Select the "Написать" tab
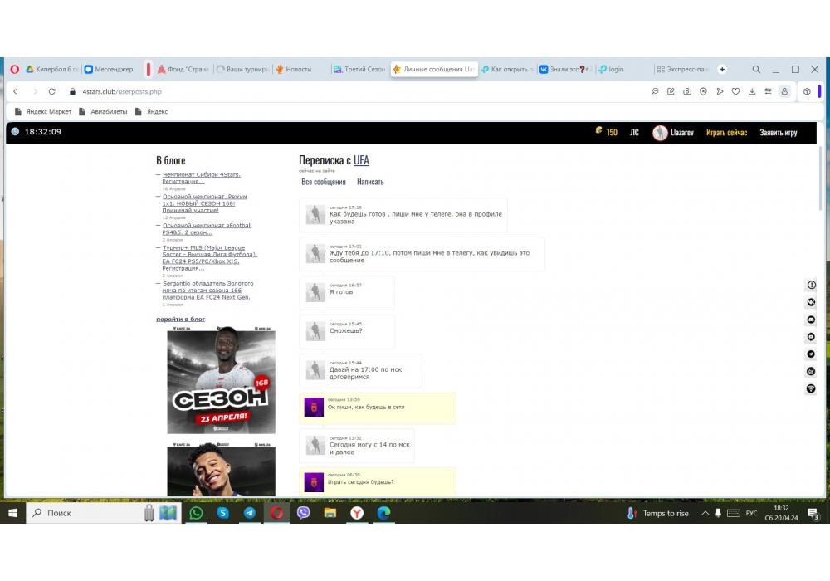The width and height of the screenshot is (830, 581). tap(370, 182)
